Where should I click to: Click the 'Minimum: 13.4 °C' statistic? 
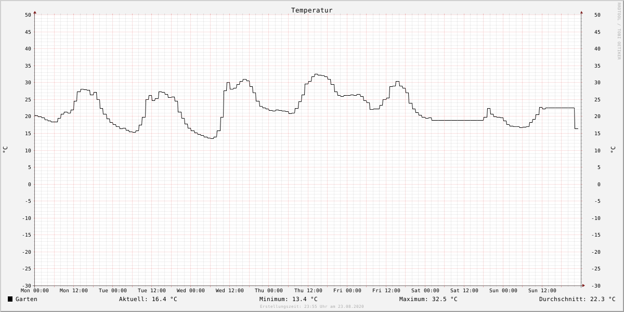pos(289,299)
